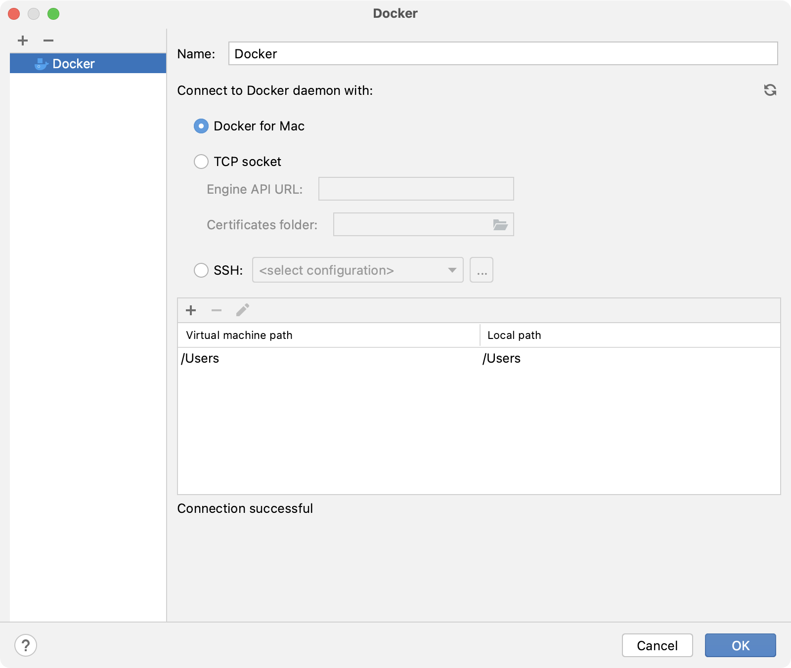Open the help question mark icon

[25, 645]
